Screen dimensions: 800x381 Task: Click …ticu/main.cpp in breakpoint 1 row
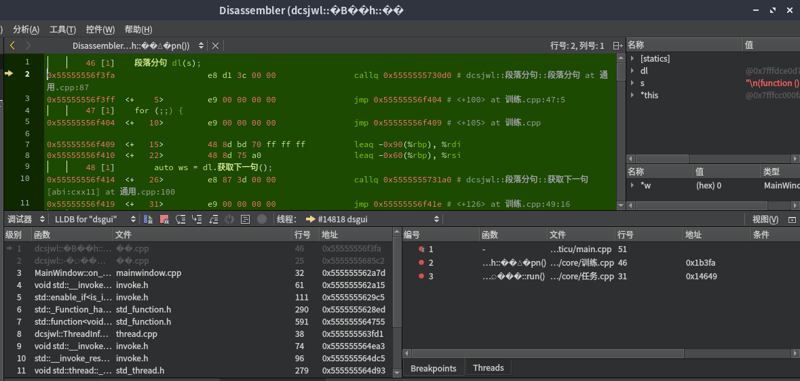pyautogui.click(x=581, y=249)
